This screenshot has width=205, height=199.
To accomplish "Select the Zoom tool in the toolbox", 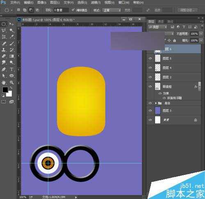I will tap(11, 82).
